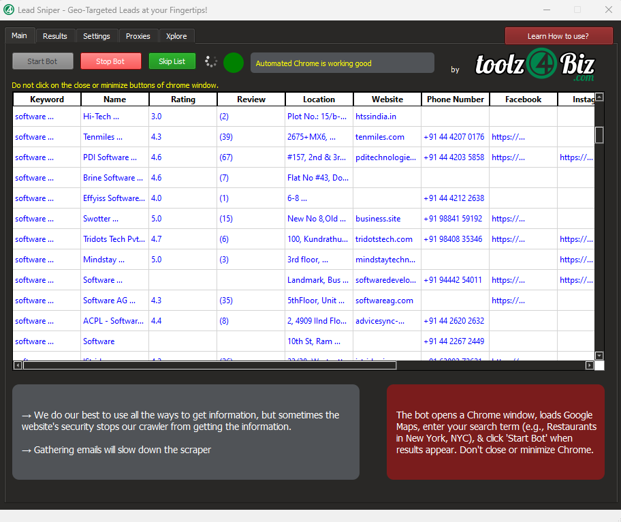Open the Proxies tab
This screenshot has width=621, height=522.
(138, 36)
